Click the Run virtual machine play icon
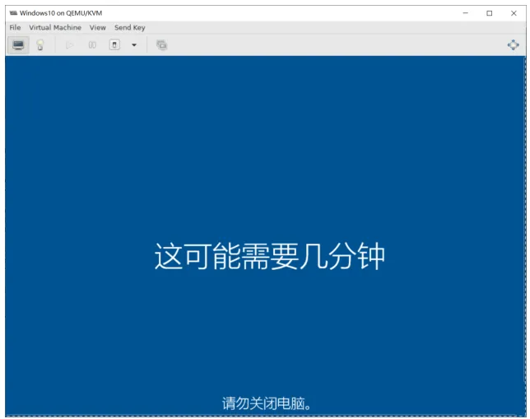The image size is (530, 419). (70, 45)
